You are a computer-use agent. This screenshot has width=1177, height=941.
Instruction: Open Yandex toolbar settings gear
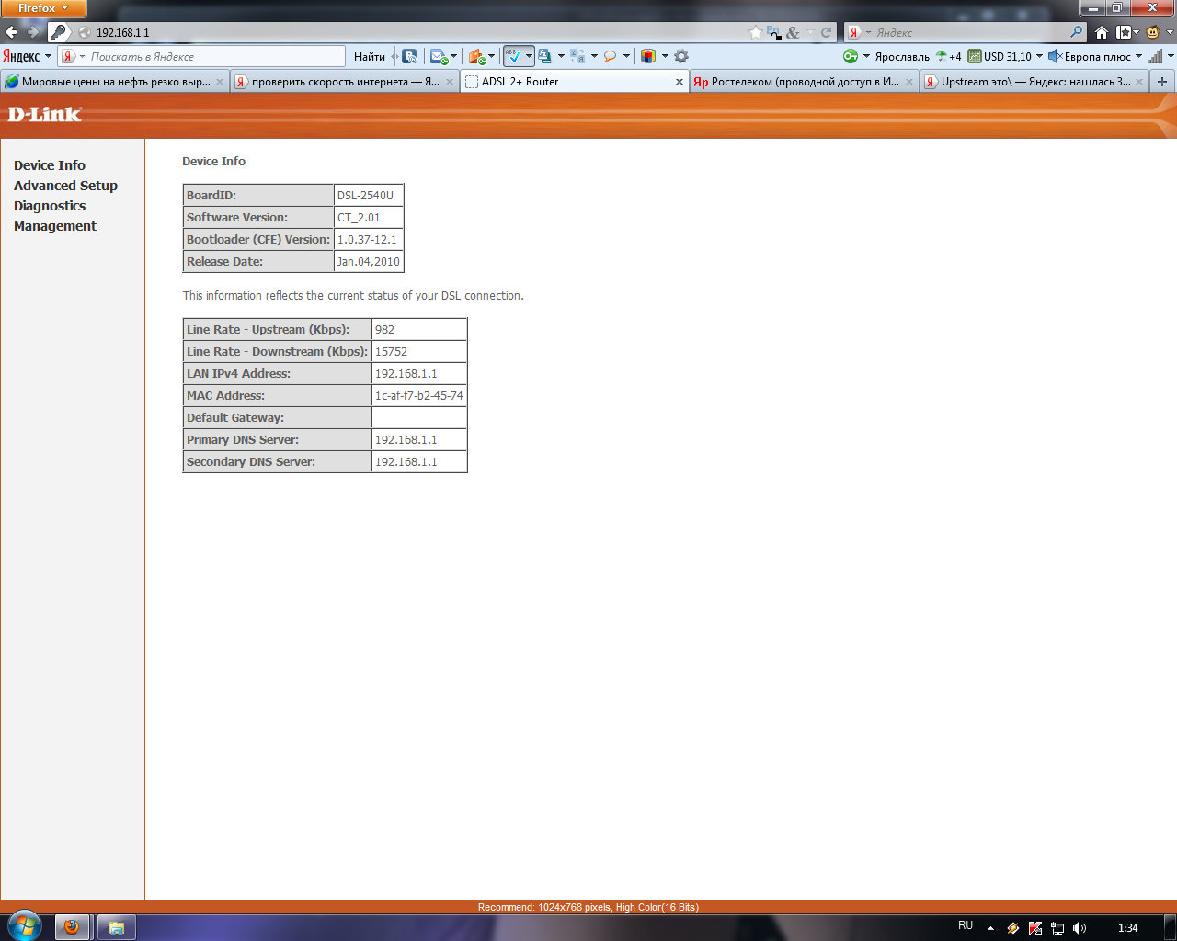(681, 56)
